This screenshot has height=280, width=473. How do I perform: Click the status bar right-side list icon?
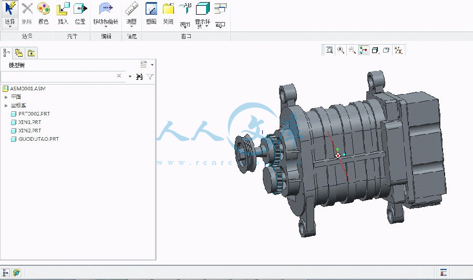(x=444, y=273)
